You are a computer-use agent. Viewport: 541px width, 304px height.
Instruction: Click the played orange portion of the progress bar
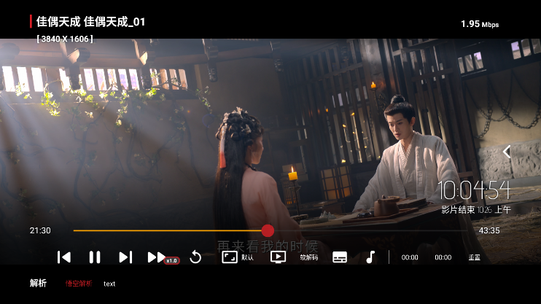click(168, 230)
